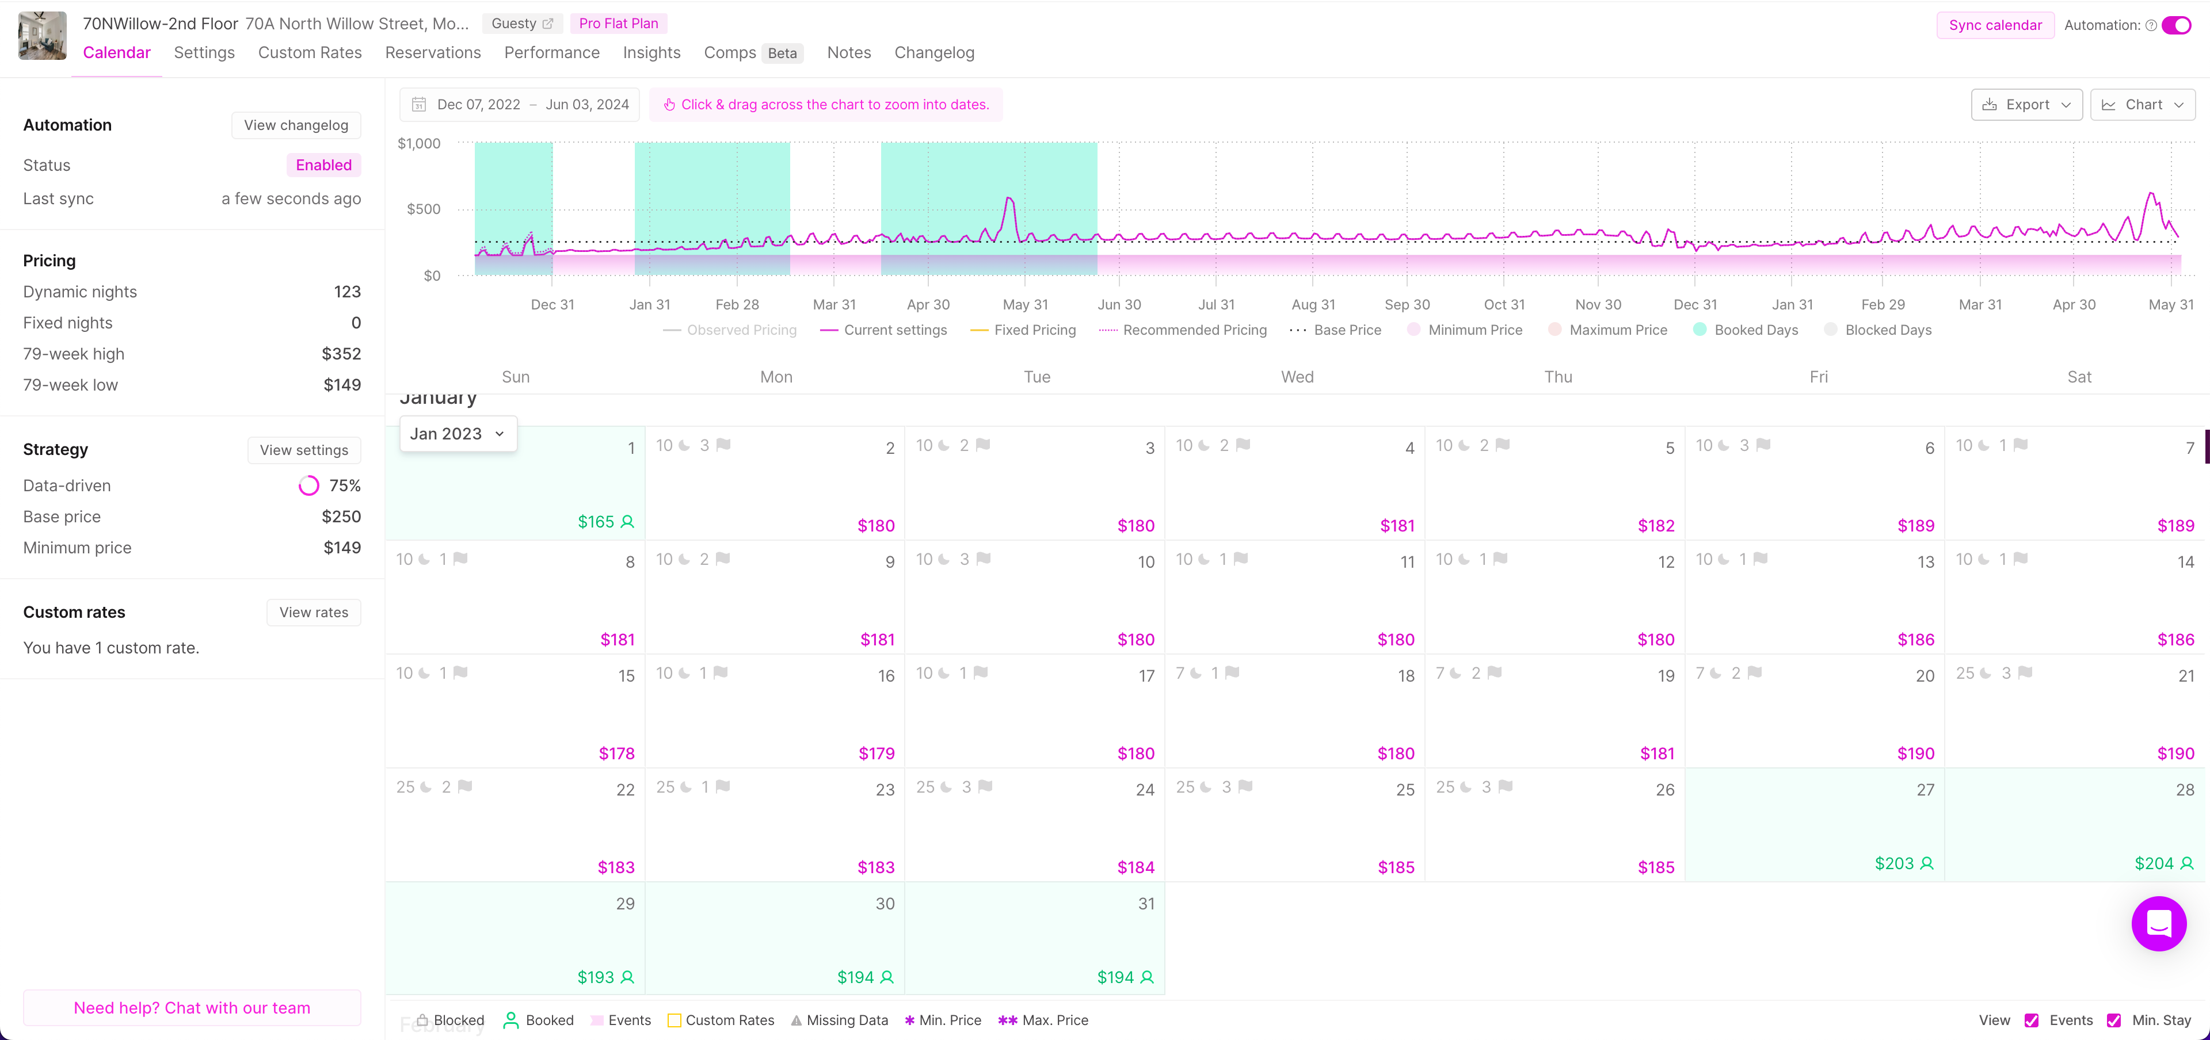
Task: Click the Blocked lock icon in the bottom legend
Action: [422, 1020]
